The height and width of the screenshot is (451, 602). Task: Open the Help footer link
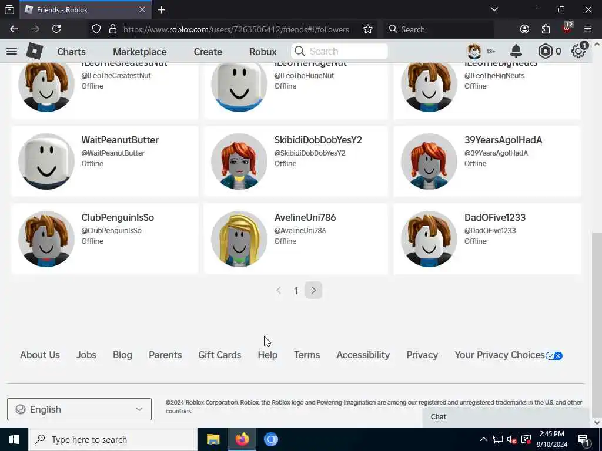[x=267, y=355]
